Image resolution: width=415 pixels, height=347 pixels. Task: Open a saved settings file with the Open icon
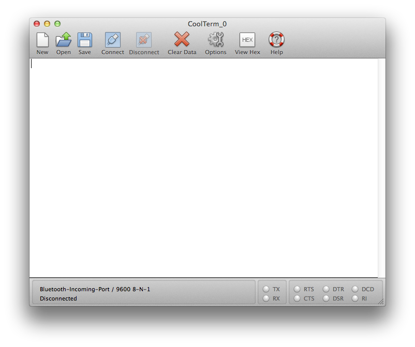[x=64, y=40]
